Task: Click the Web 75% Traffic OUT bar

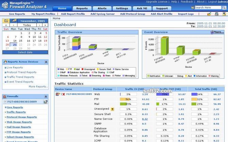Action: coord(165,94)
